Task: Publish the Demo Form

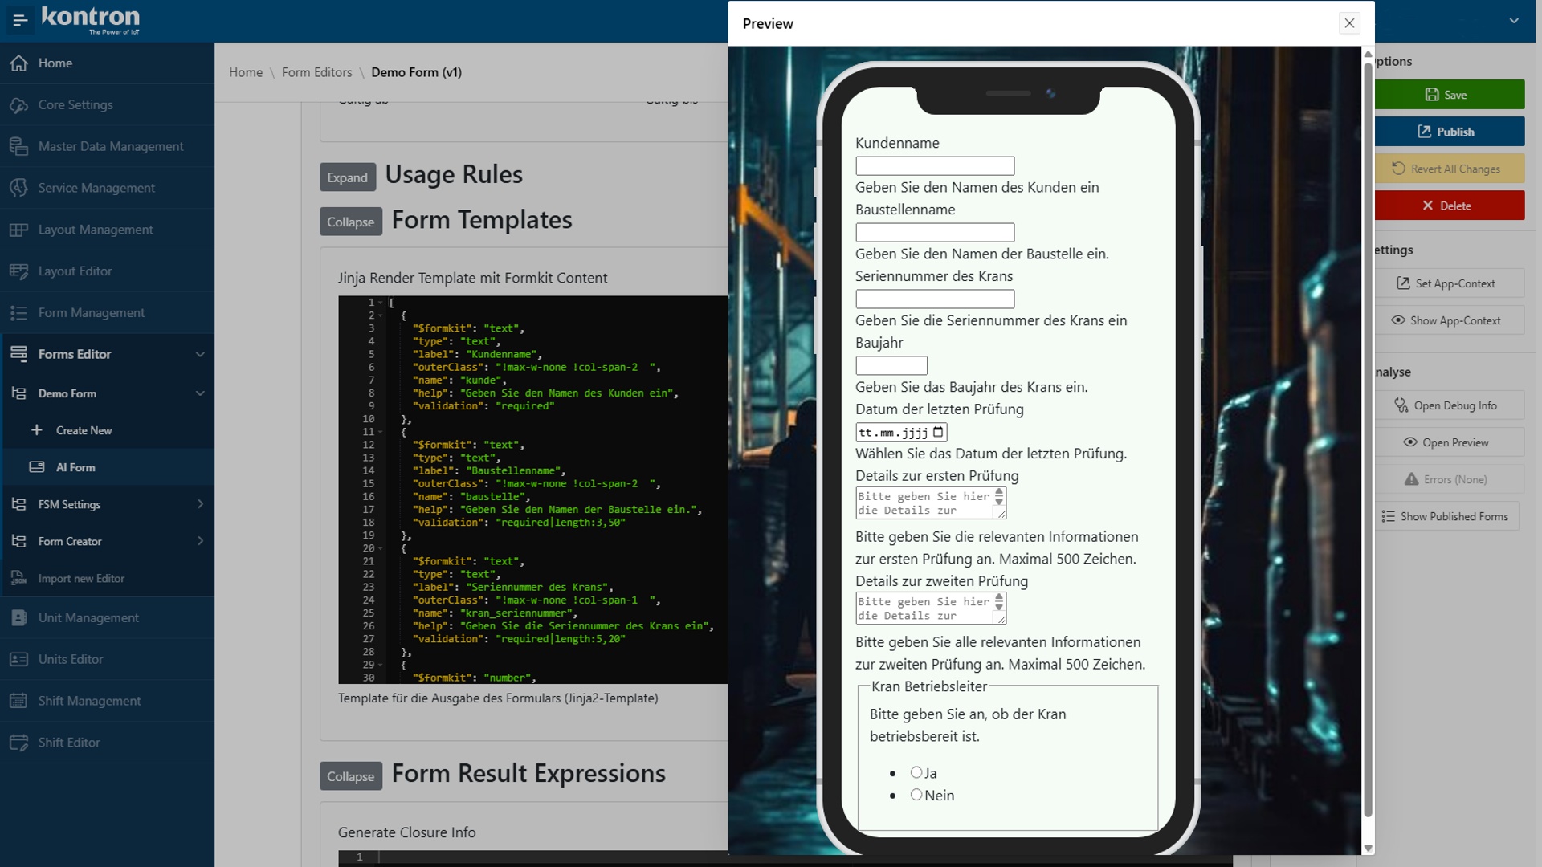Action: click(x=1450, y=131)
